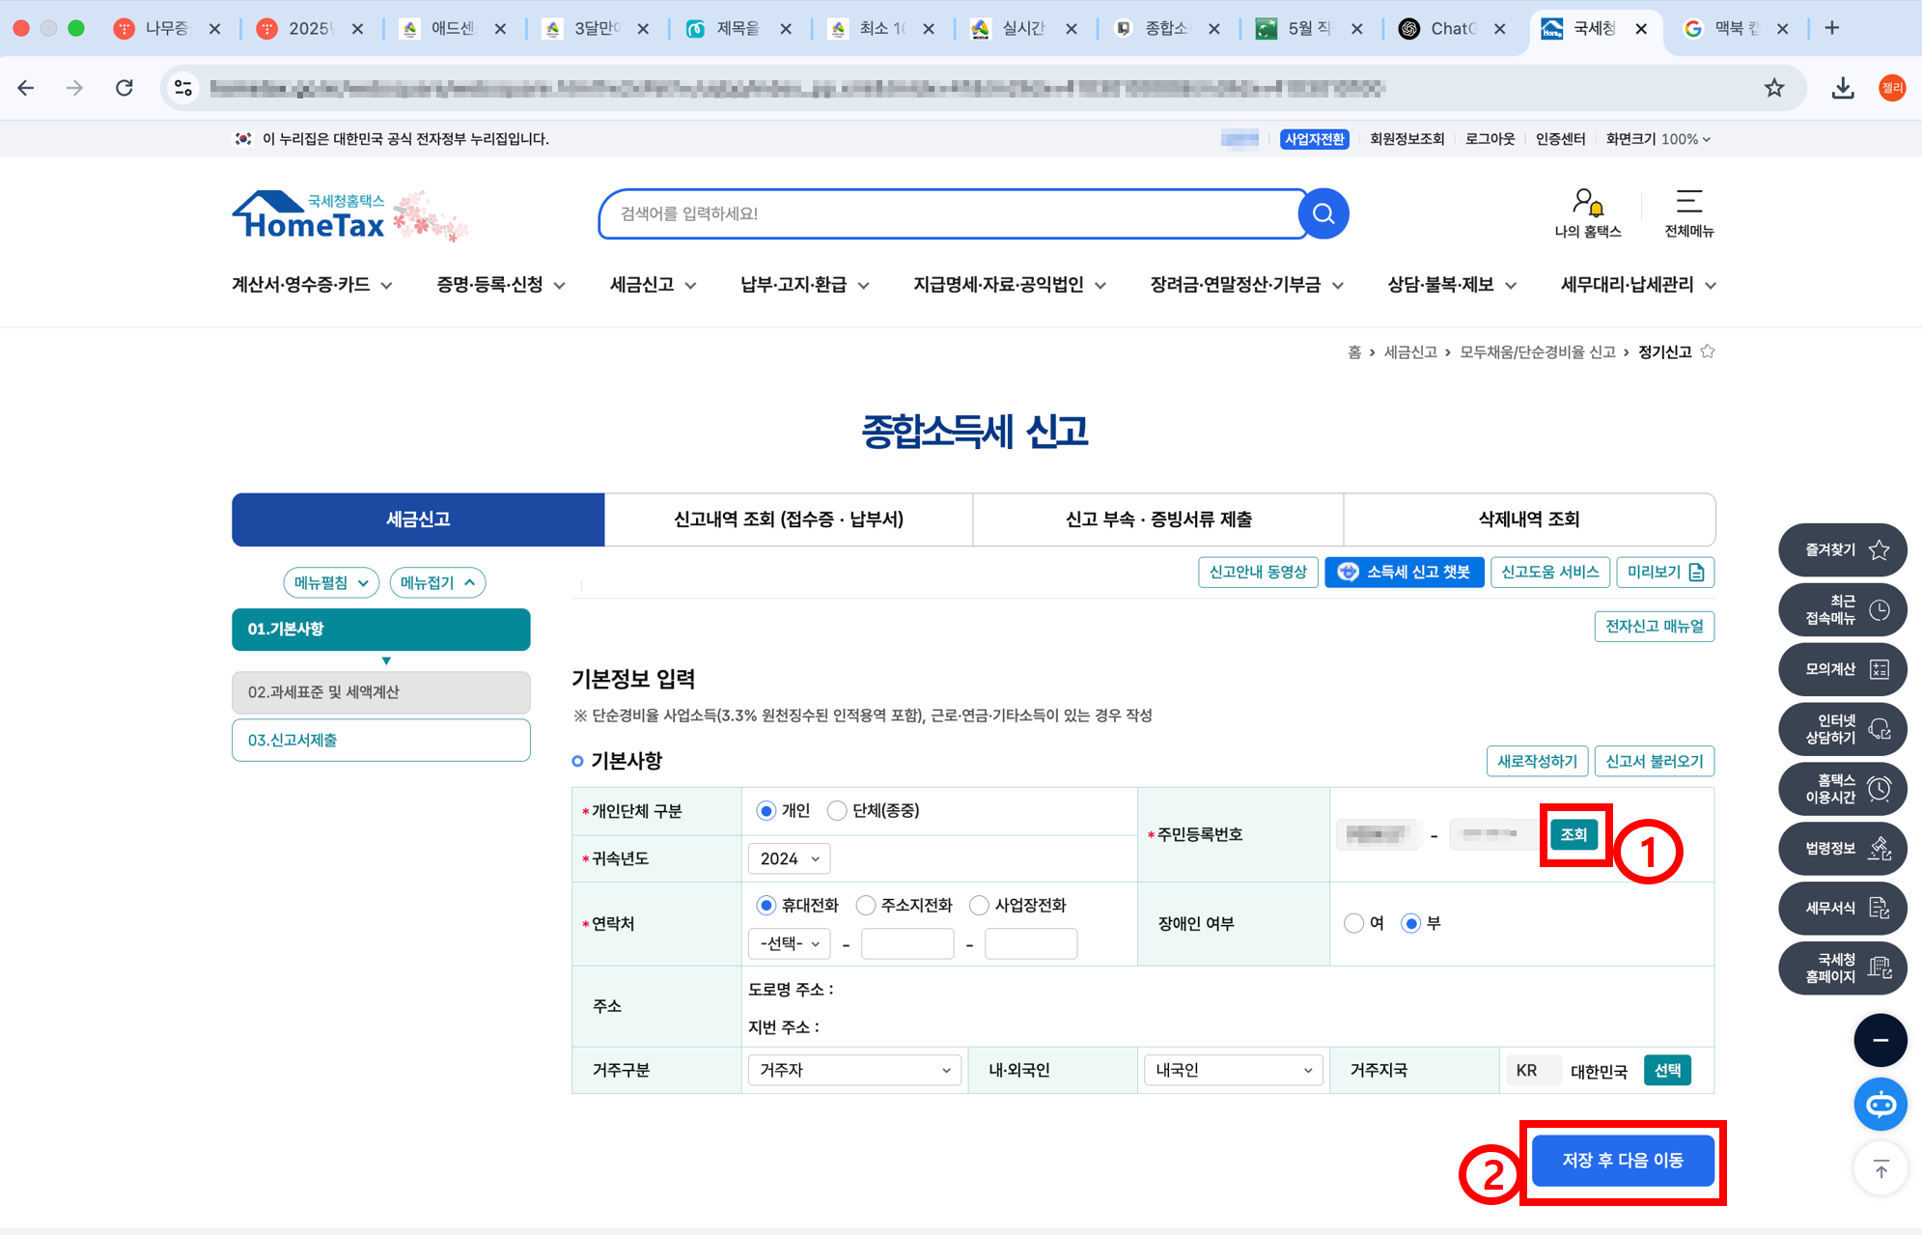Select the 단체(종중) radio button
Screen dimensions: 1922x1235
[x=837, y=811]
